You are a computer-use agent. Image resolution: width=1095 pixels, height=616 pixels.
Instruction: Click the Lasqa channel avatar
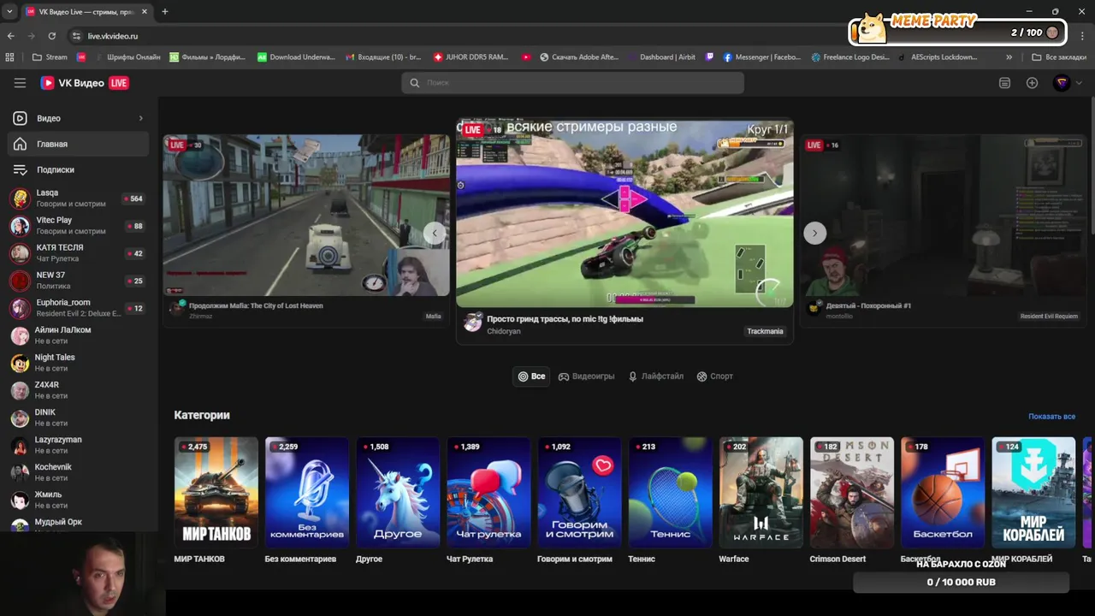click(20, 198)
